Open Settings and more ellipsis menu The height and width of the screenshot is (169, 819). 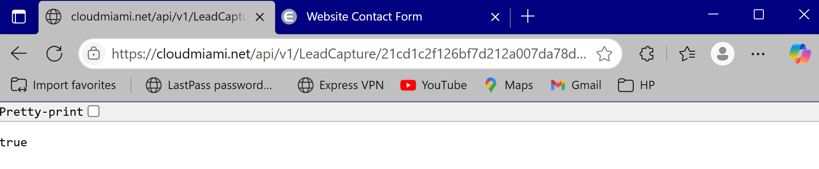(x=758, y=54)
